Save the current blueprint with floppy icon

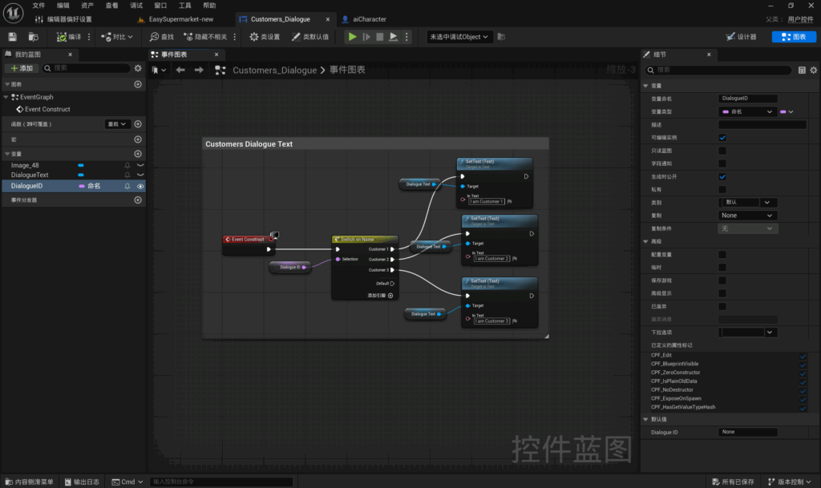coord(13,37)
